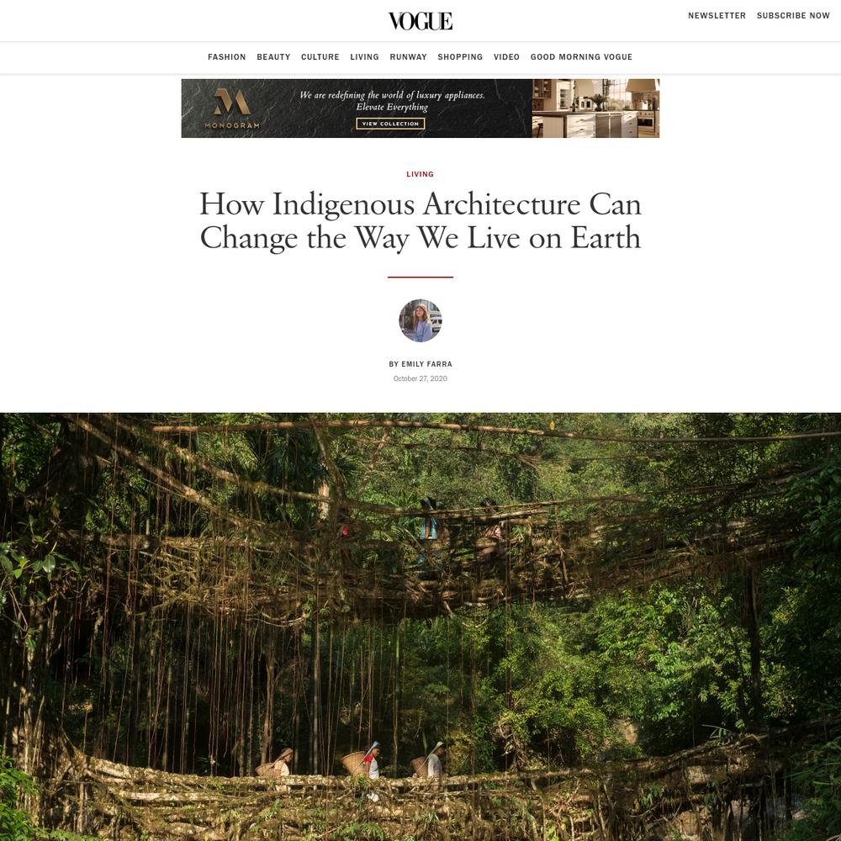Open the Shopping section
841x841 pixels.
460,57
